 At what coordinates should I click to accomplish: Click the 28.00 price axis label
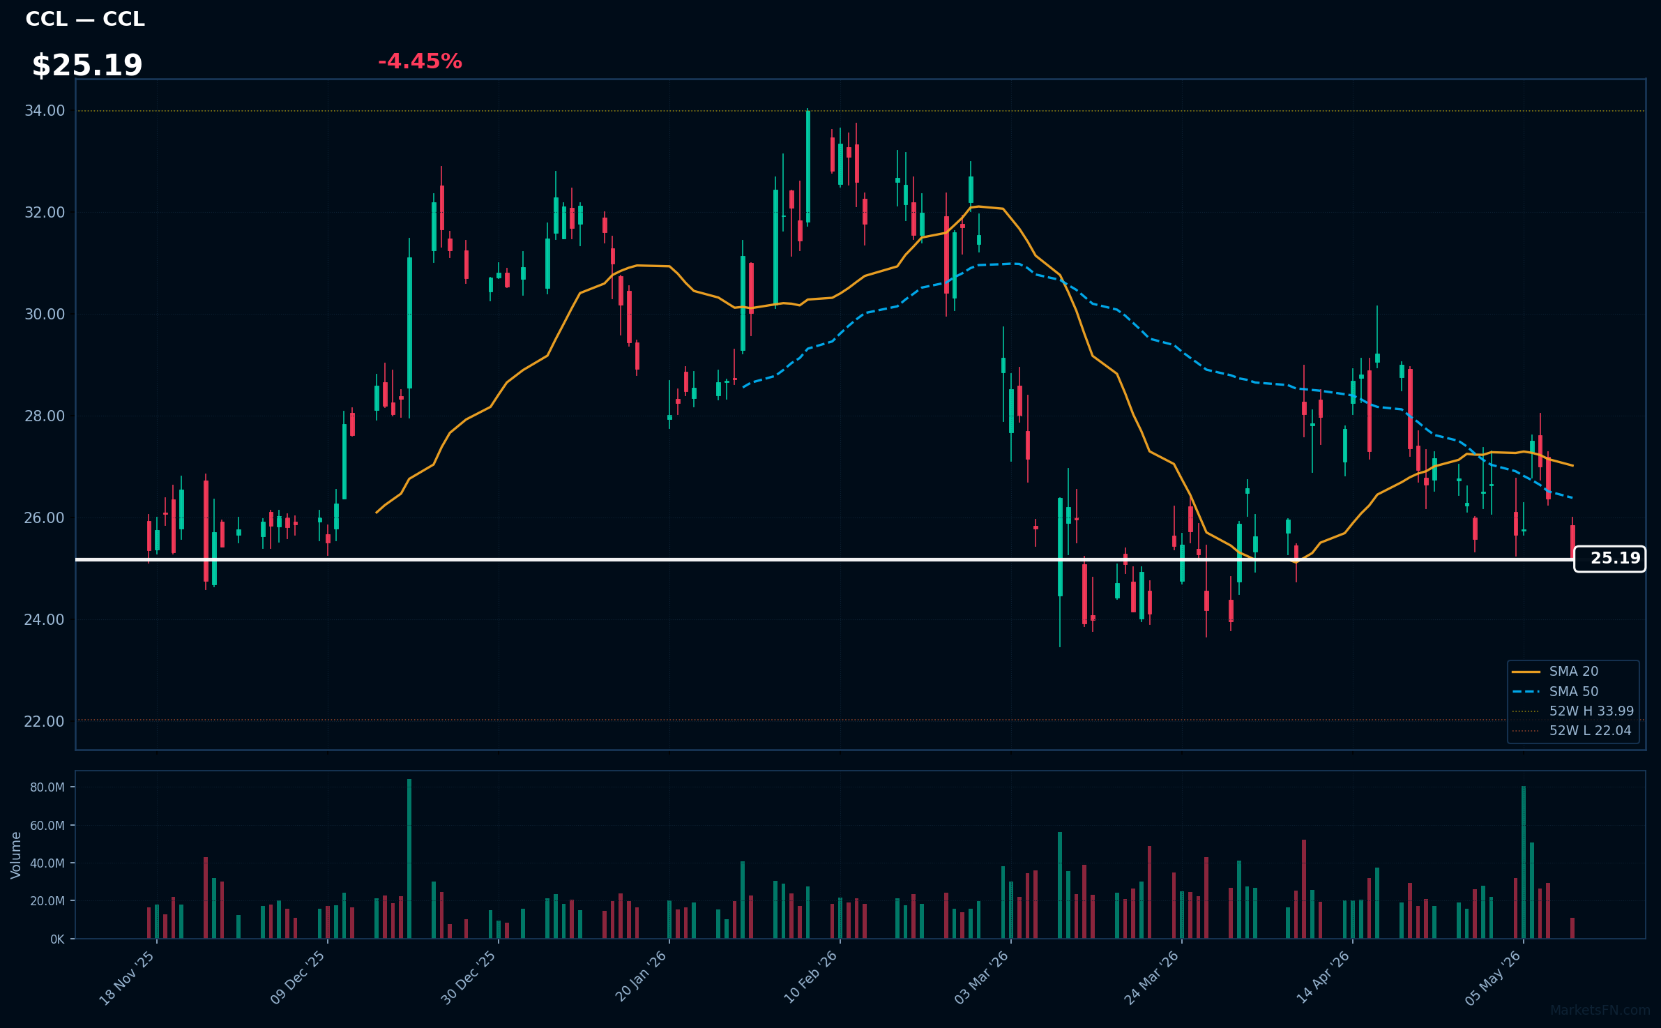45,416
